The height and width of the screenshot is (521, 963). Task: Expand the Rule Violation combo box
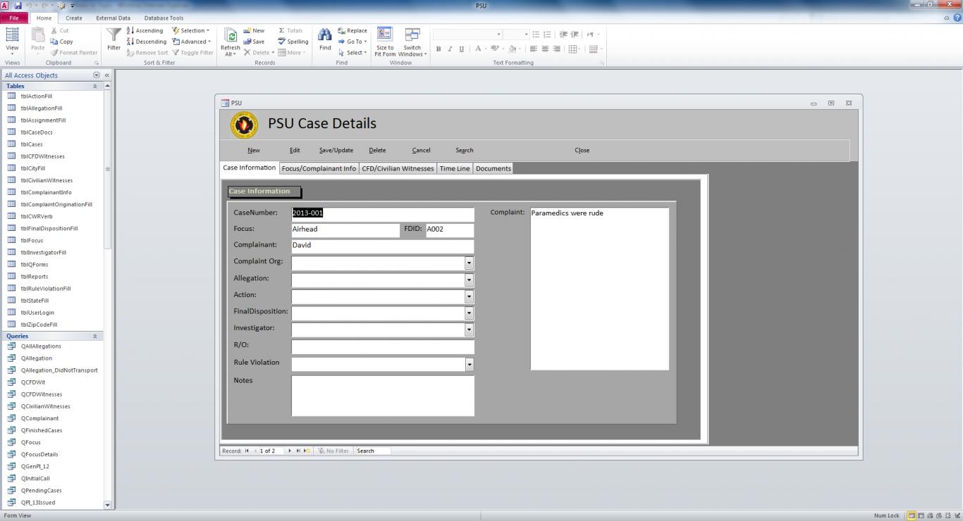[x=469, y=364]
